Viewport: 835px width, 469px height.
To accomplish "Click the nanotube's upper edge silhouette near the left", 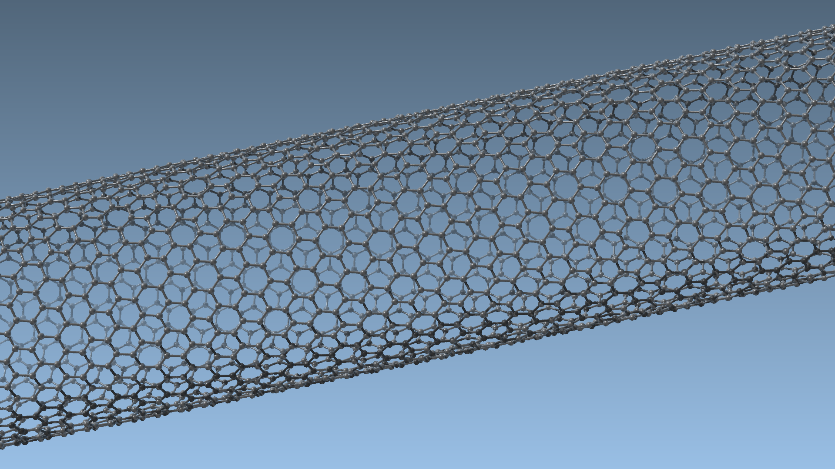I will (x=131, y=175).
